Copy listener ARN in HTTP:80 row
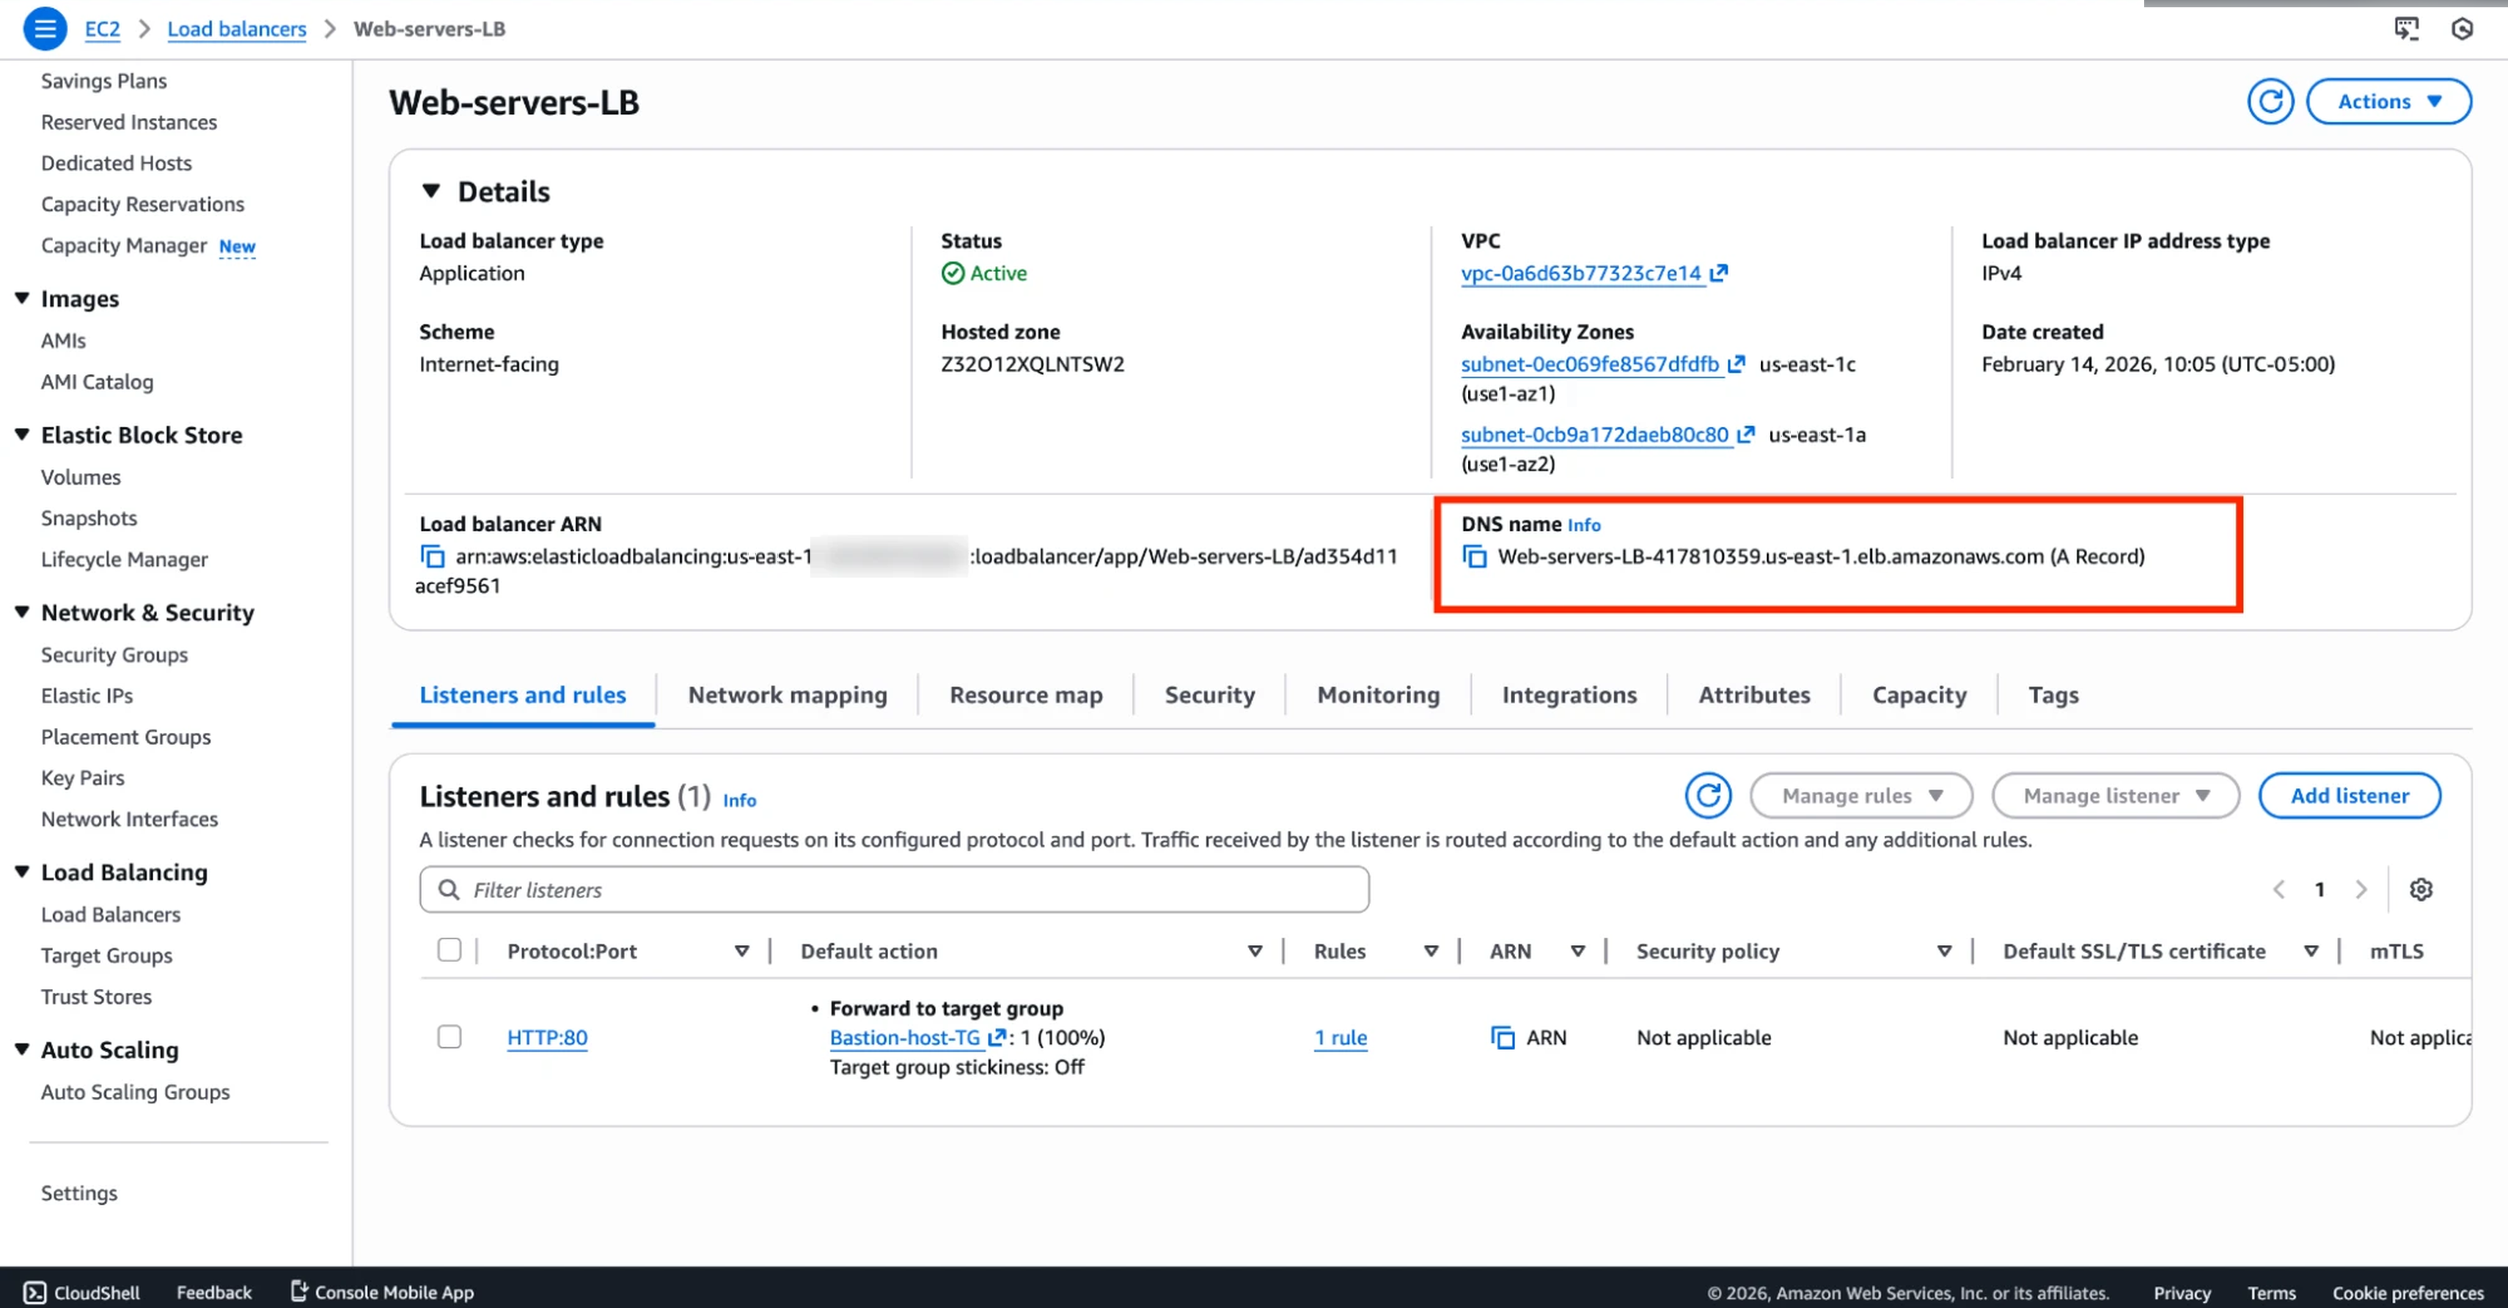 [x=1503, y=1037]
